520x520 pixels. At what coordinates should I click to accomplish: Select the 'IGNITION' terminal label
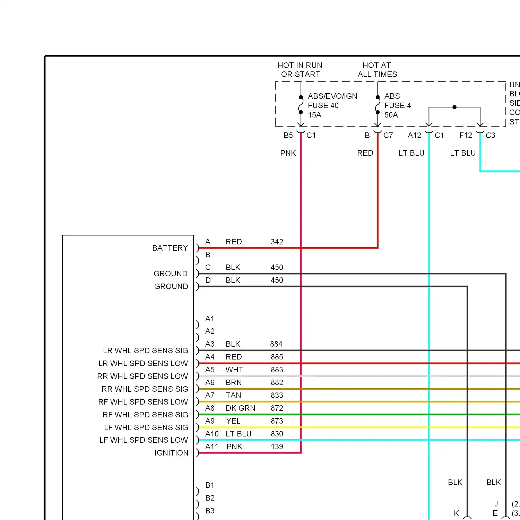coord(172,453)
